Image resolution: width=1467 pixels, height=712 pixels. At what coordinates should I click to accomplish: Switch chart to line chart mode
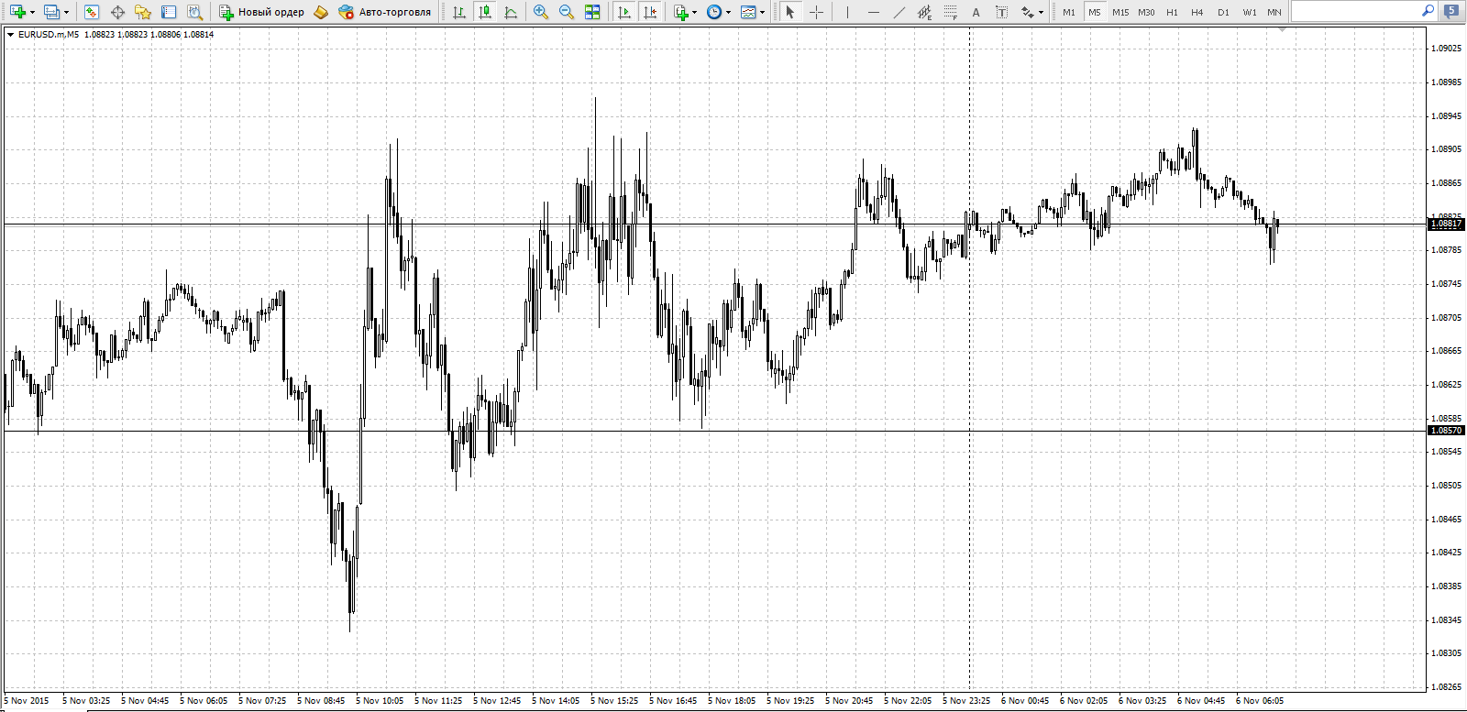(511, 12)
